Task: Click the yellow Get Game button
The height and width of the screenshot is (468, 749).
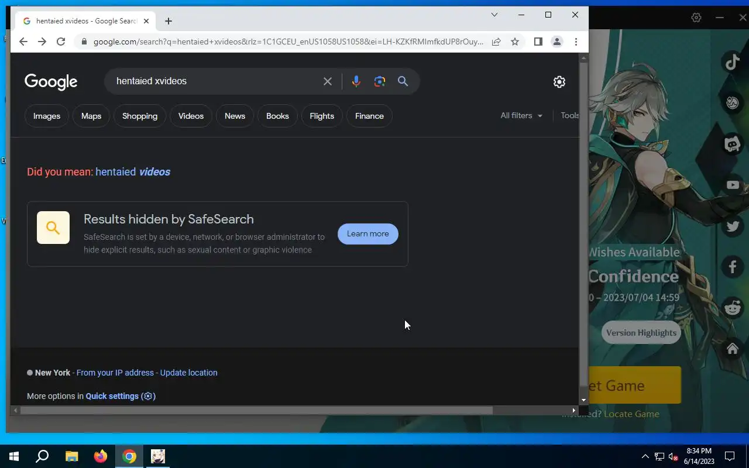Action: pyautogui.click(x=635, y=385)
